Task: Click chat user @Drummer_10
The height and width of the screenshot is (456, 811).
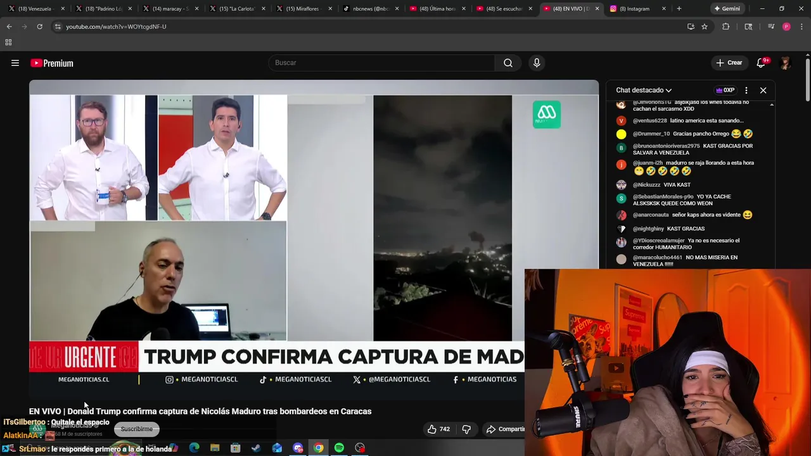Action: 651,134
